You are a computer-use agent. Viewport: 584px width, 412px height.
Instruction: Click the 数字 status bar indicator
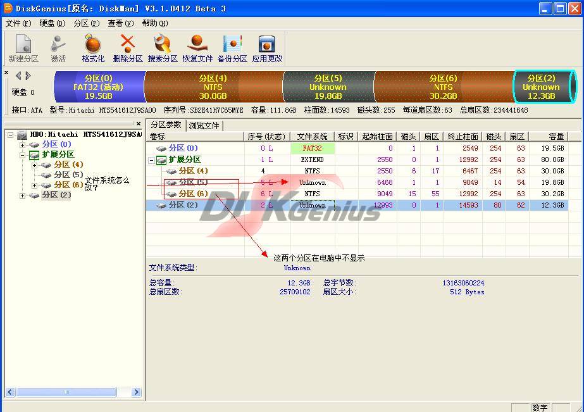[540, 408]
